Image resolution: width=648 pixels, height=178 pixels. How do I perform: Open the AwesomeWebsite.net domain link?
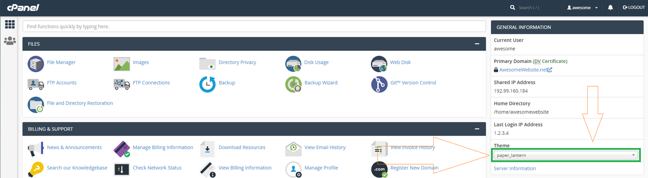click(x=523, y=70)
